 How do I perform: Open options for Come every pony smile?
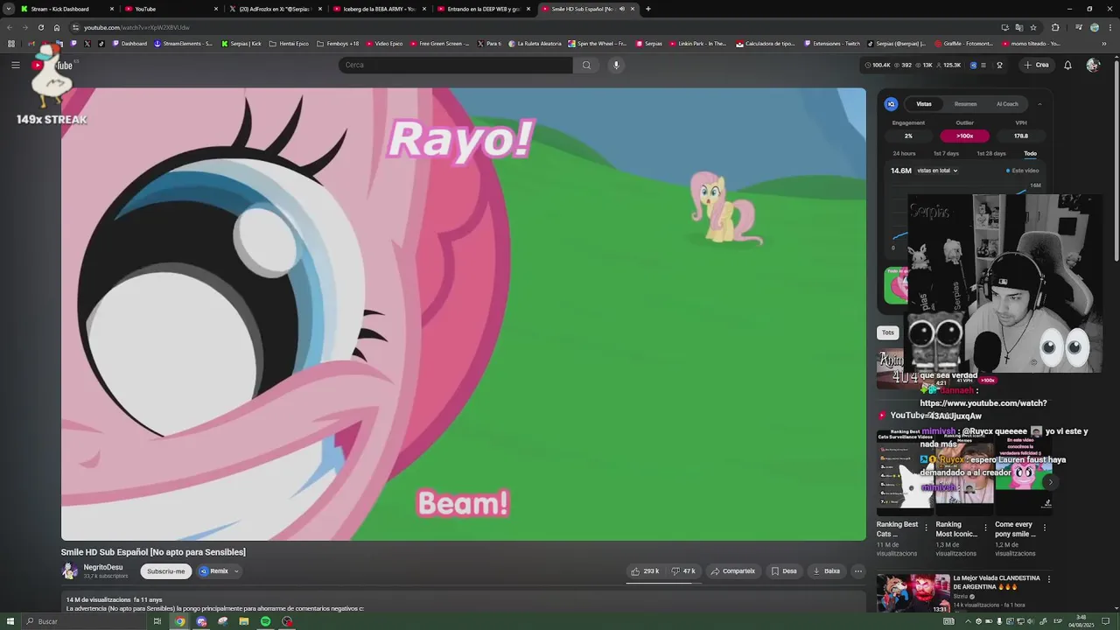1044,528
